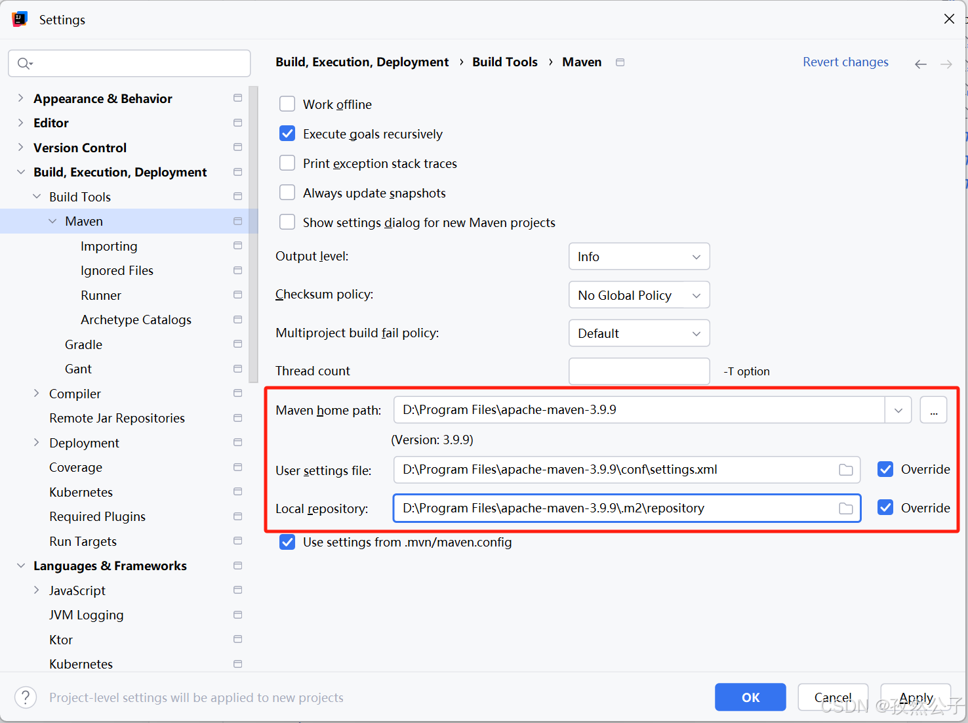Uncheck Execute goals recursively
This screenshot has height=723, width=968.
pyautogui.click(x=287, y=134)
